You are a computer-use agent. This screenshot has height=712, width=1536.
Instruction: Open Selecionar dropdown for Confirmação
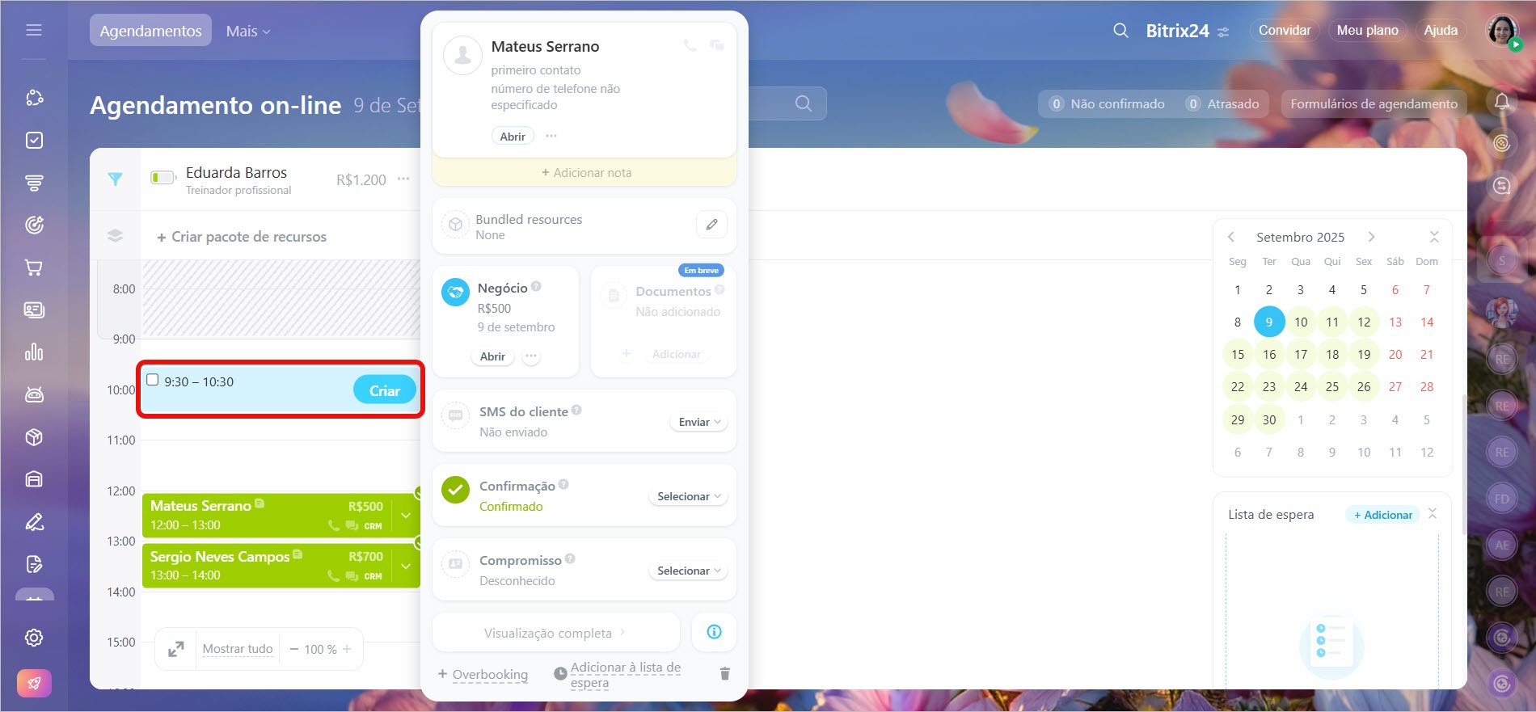(688, 496)
